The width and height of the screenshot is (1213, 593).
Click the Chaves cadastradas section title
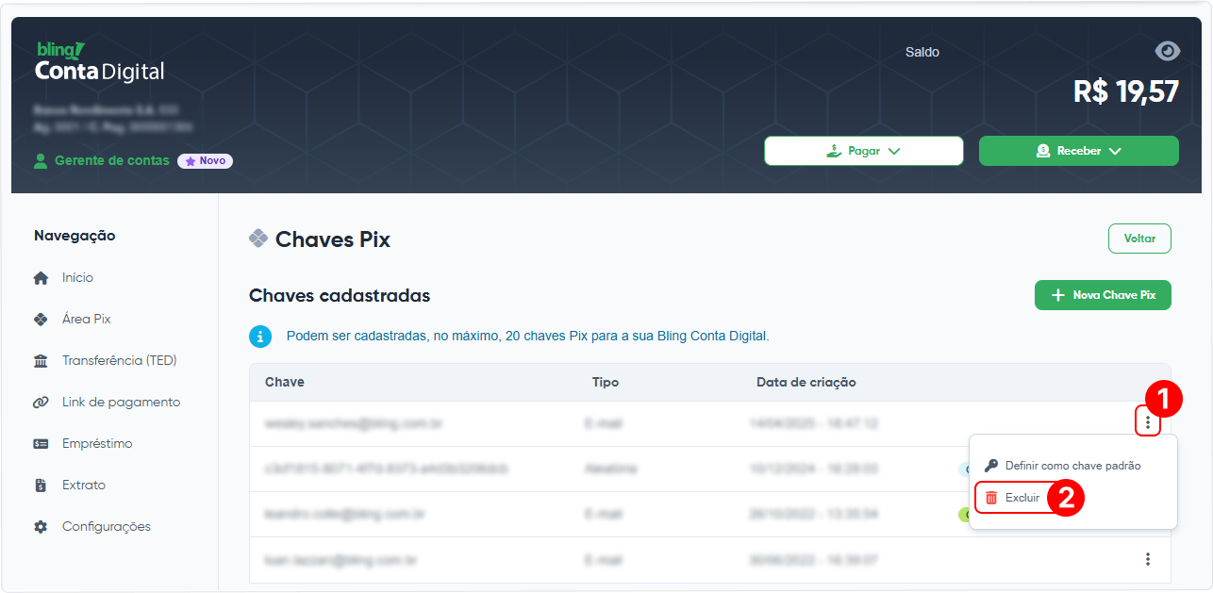[x=340, y=296]
